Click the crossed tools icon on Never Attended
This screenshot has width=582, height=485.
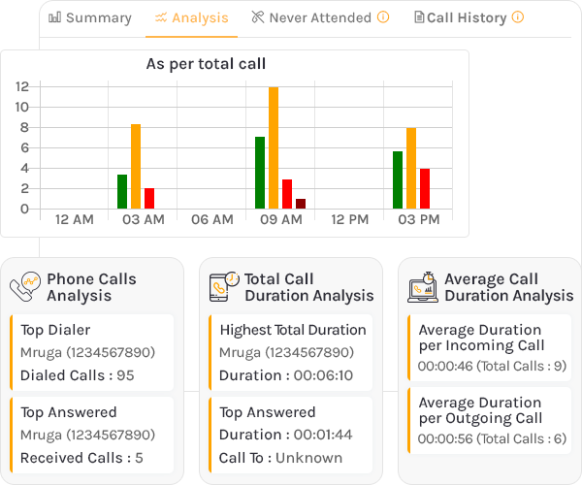[x=257, y=17]
